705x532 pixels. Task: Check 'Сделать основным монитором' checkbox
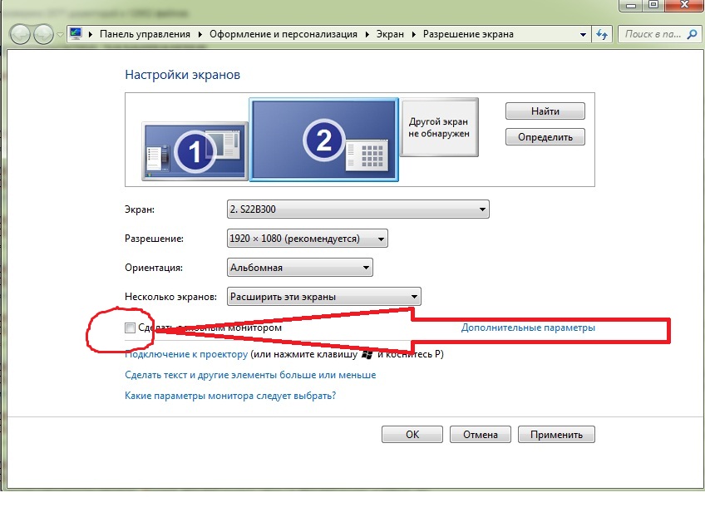[130, 328]
